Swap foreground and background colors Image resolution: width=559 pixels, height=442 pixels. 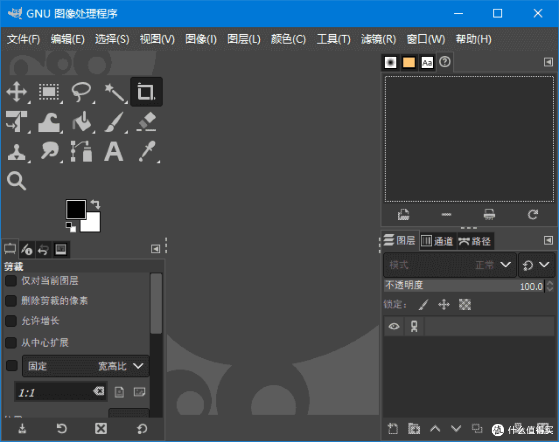(96, 204)
